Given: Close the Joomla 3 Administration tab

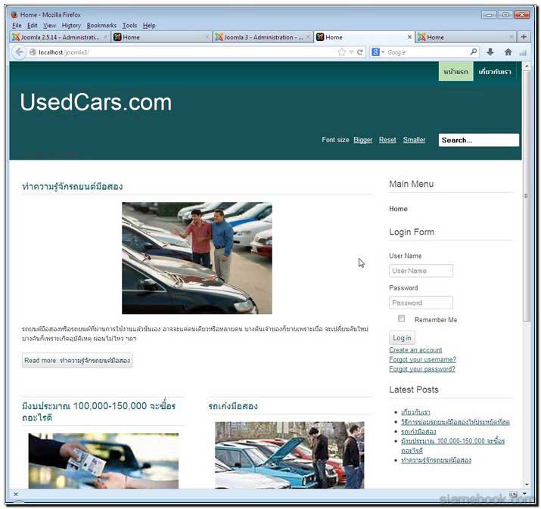Looking at the screenshot, I should [x=308, y=37].
